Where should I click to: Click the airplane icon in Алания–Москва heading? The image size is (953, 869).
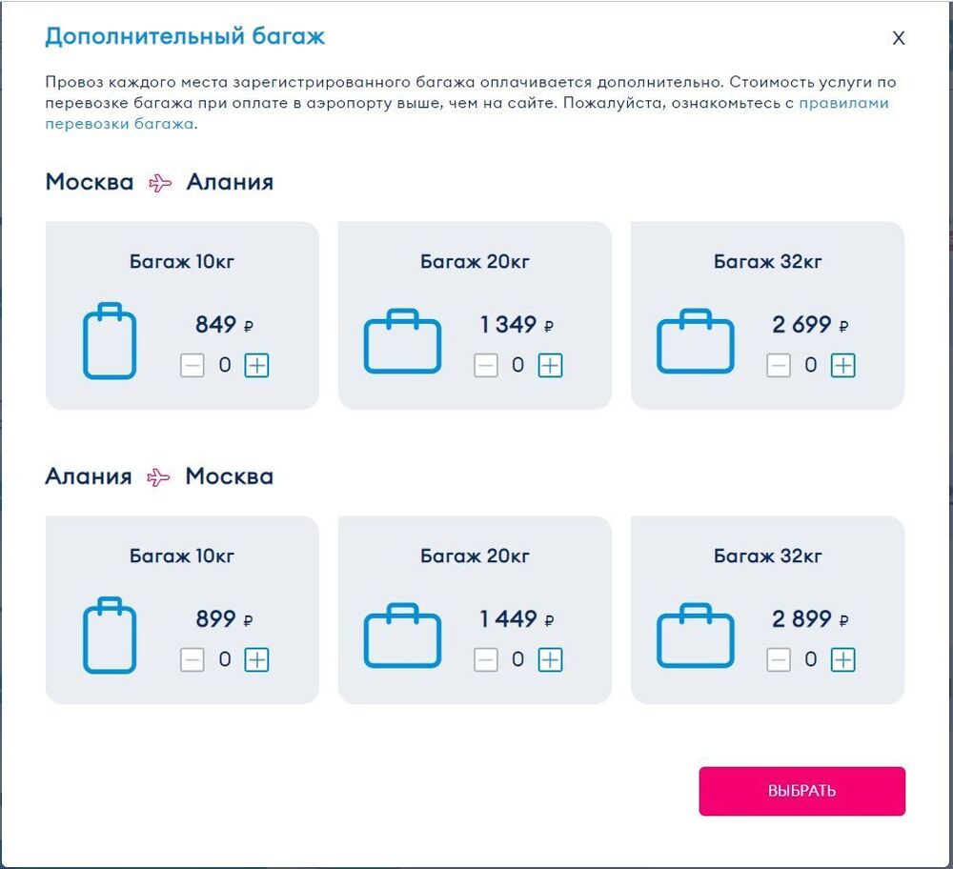pyautogui.click(x=158, y=477)
